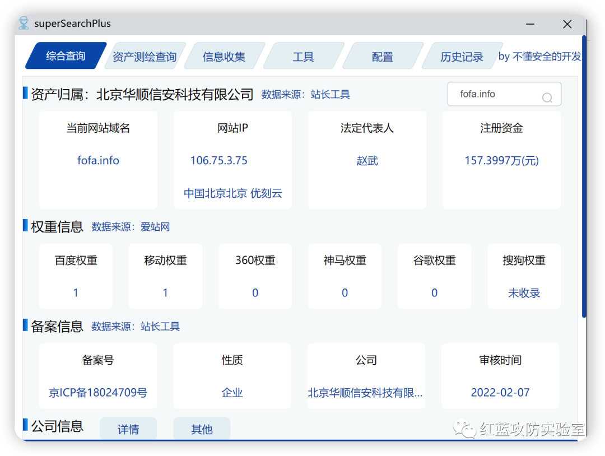The image size is (605, 456).
Task: Click the superSearchPlus app logo icon
Action: pyautogui.click(x=24, y=23)
